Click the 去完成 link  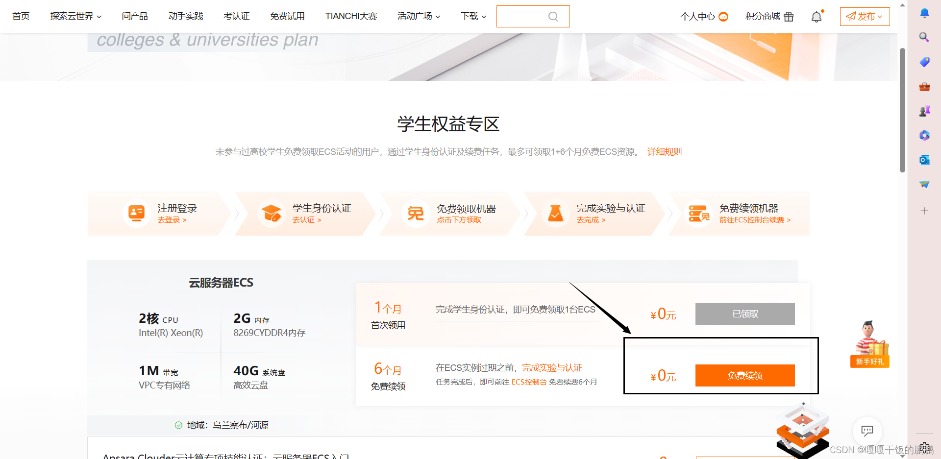591,220
